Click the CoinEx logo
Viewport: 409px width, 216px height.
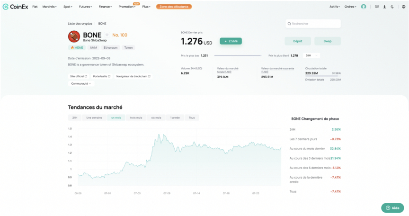point(16,7)
